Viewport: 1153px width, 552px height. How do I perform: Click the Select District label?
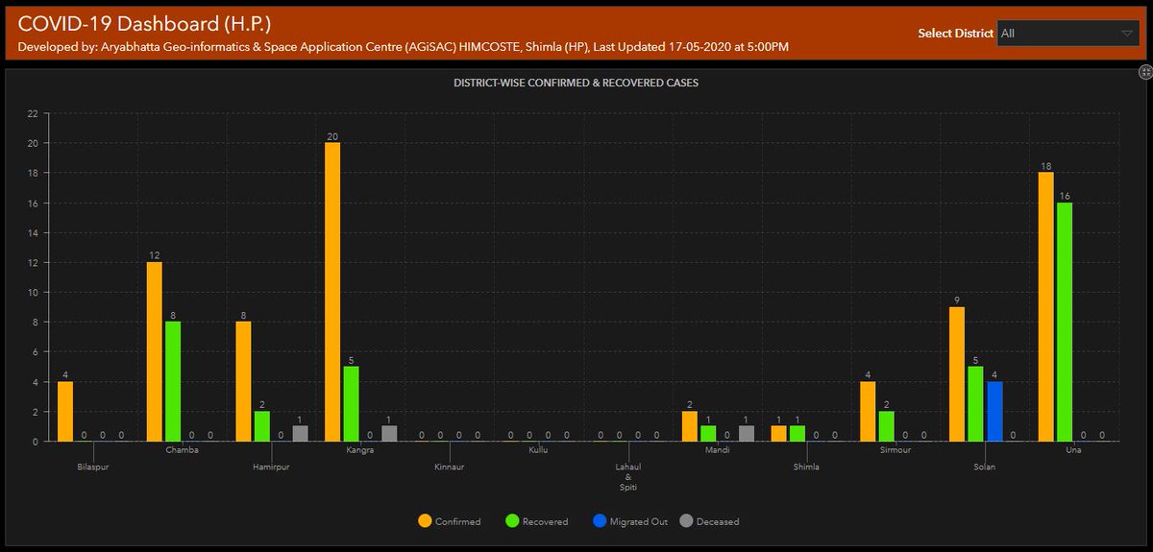[956, 33]
